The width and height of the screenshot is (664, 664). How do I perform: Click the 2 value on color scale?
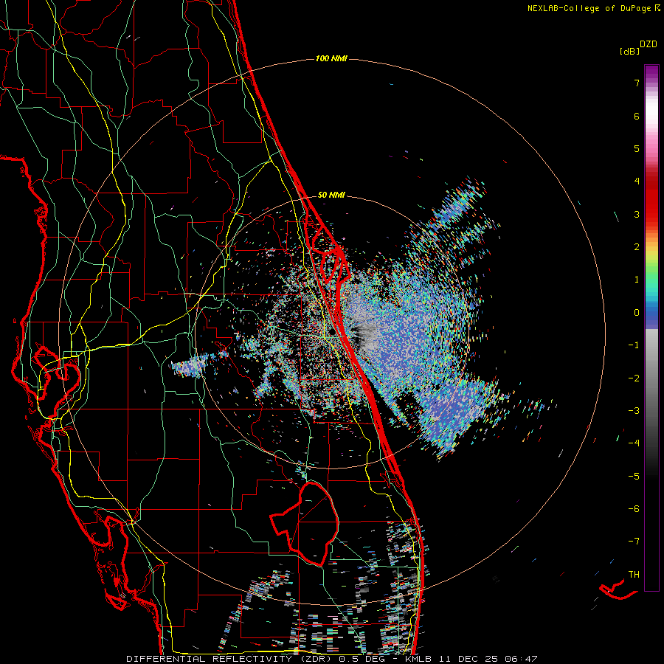point(637,247)
